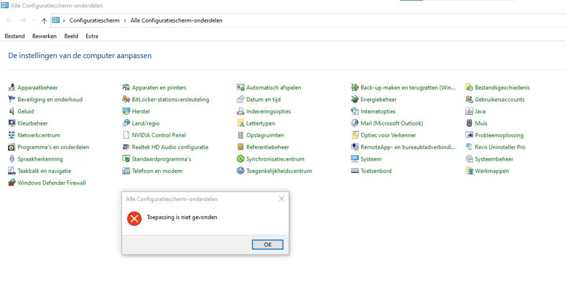Click the Land/regio globe icon

126,123
